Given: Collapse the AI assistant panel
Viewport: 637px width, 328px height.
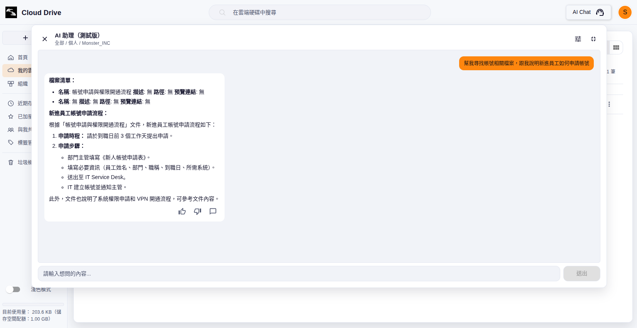Looking at the screenshot, I should click(593, 39).
